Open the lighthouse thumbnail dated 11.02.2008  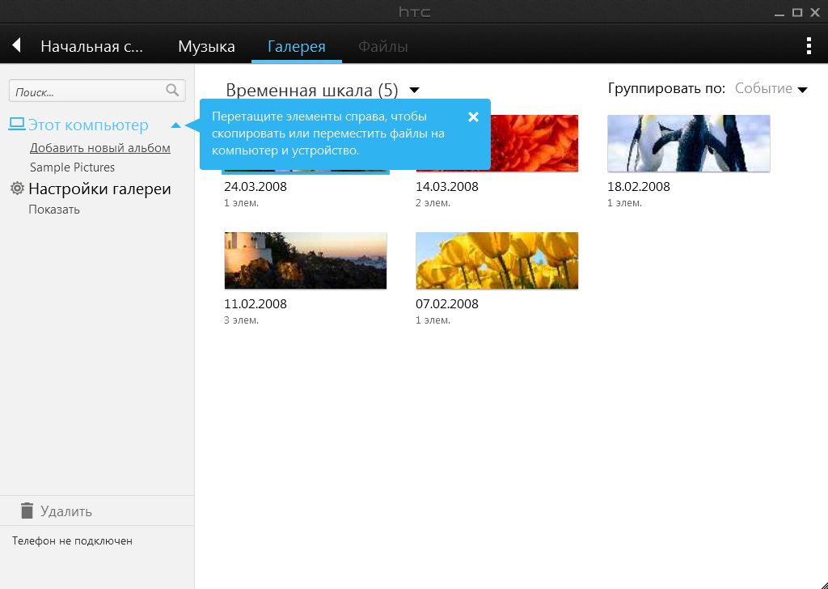[x=305, y=261]
